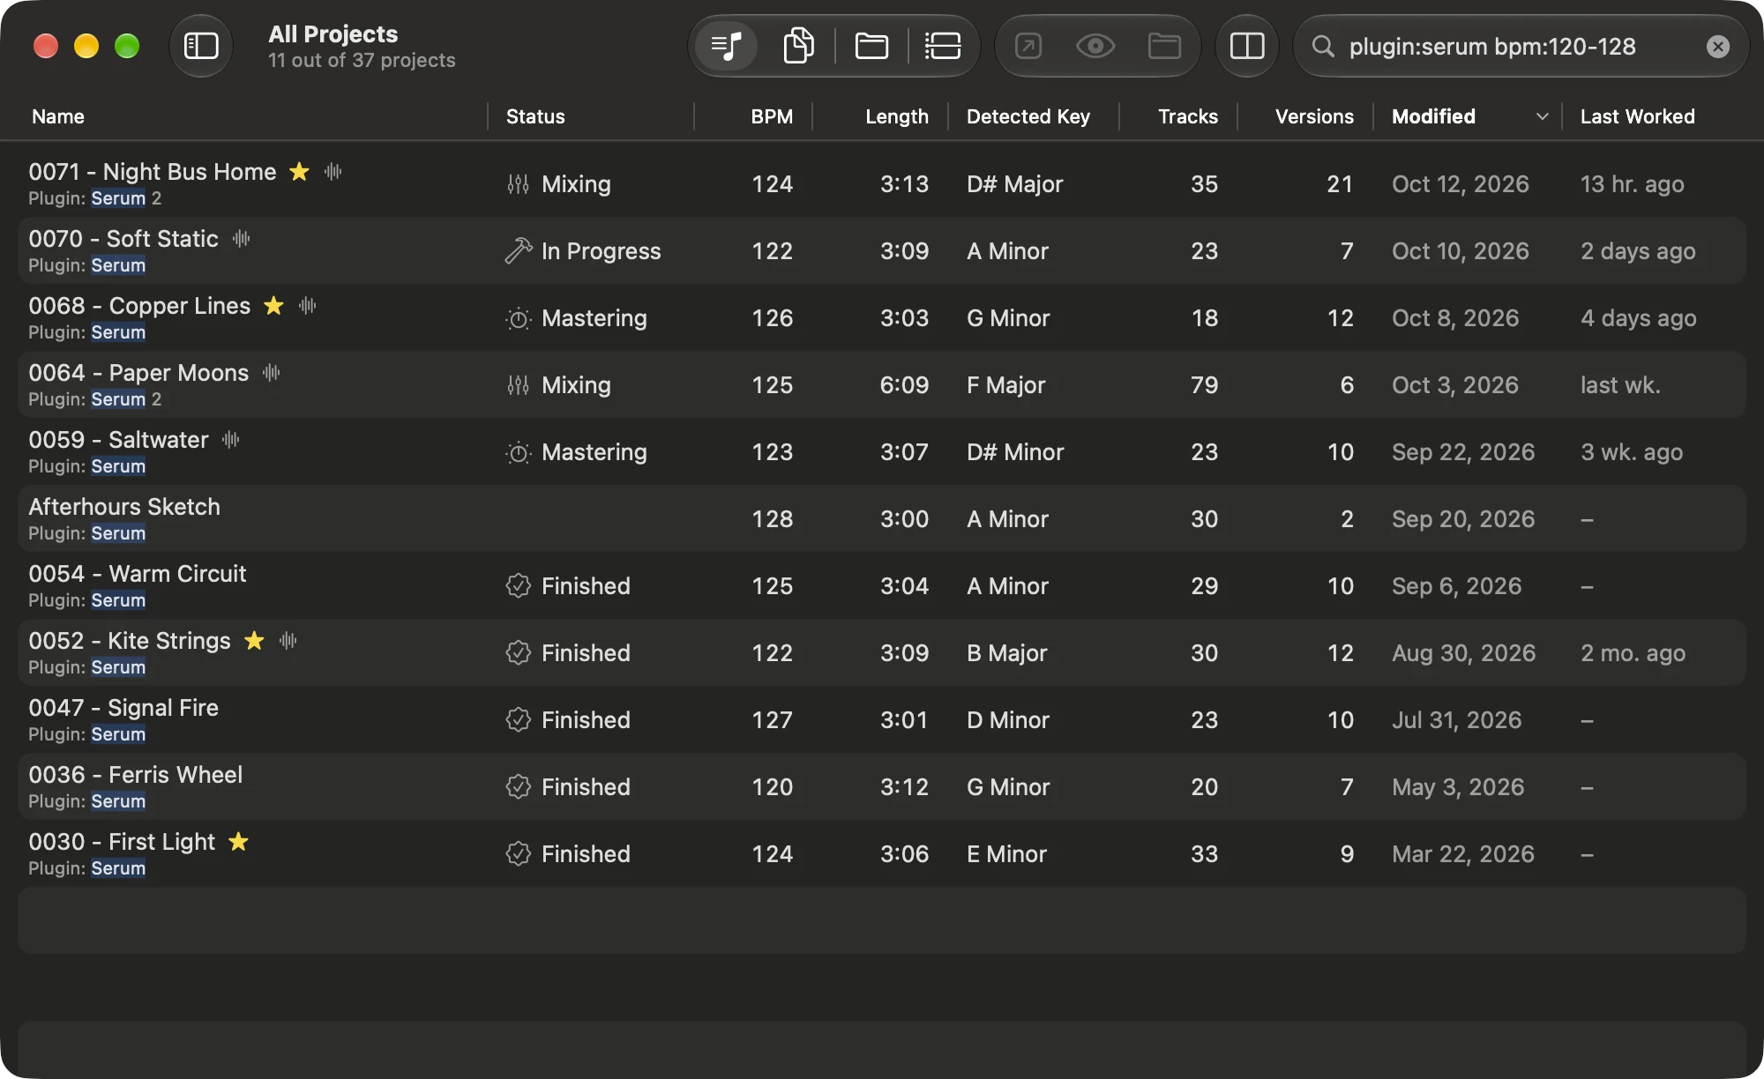
Task: Click Mixing status icon for Night Bus Home
Action: click(x=518, y=184)
